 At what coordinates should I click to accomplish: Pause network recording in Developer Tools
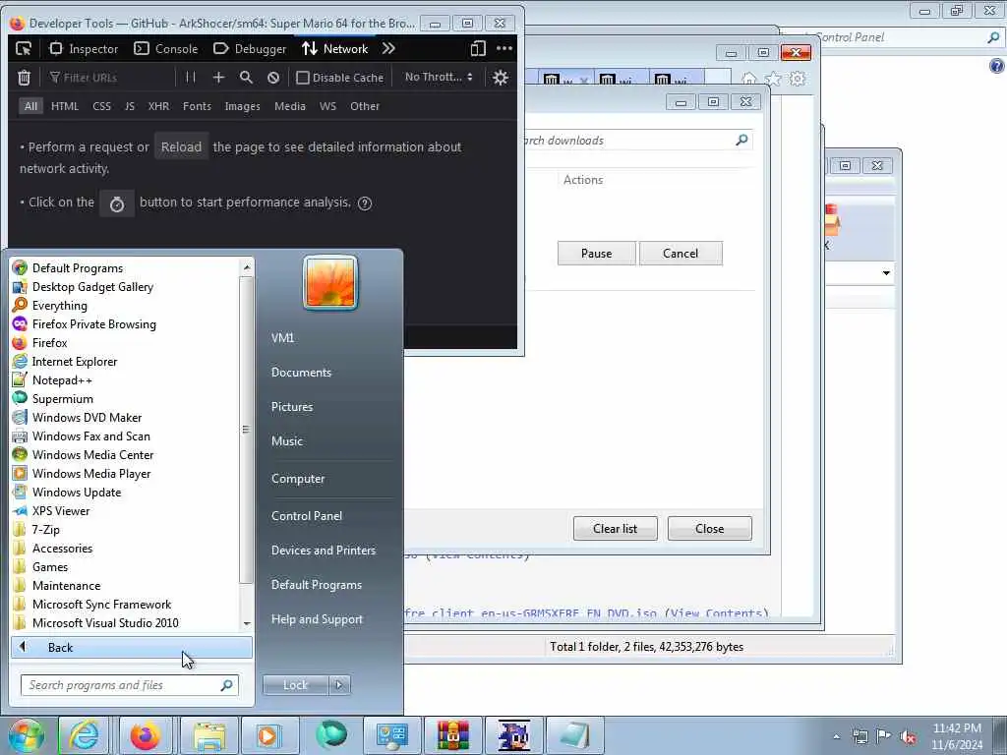coord(191,77)
